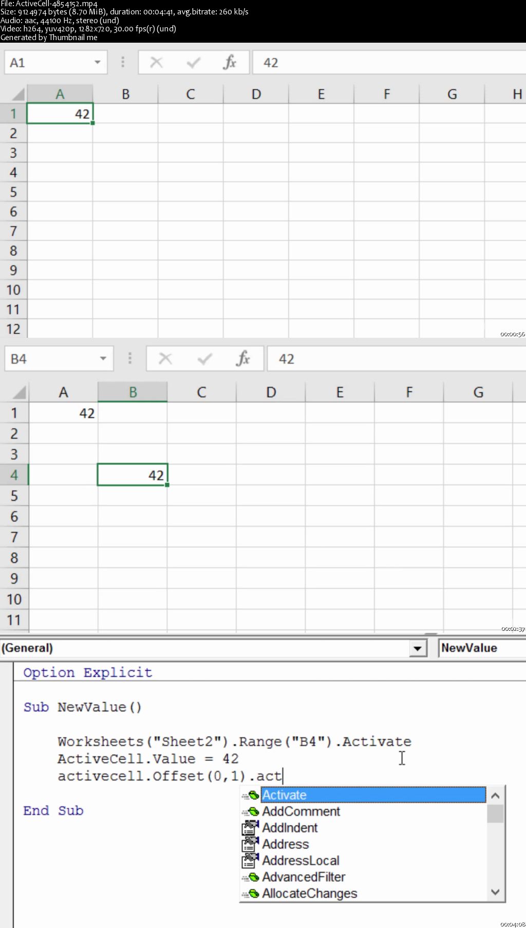The height and width of the screenshot is (928, 526).
Task: Click the cancel X beside the B4 name box
Action: pos(165,358)
